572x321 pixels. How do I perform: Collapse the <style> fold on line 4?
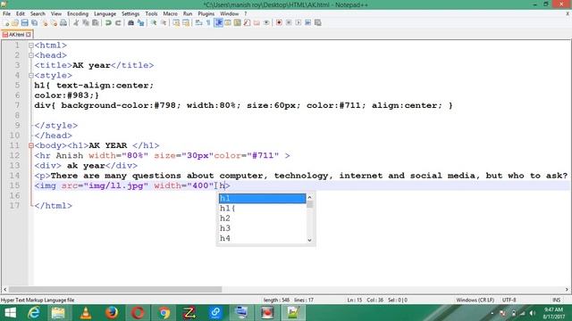pyautogui.click(x=31, y=75)
